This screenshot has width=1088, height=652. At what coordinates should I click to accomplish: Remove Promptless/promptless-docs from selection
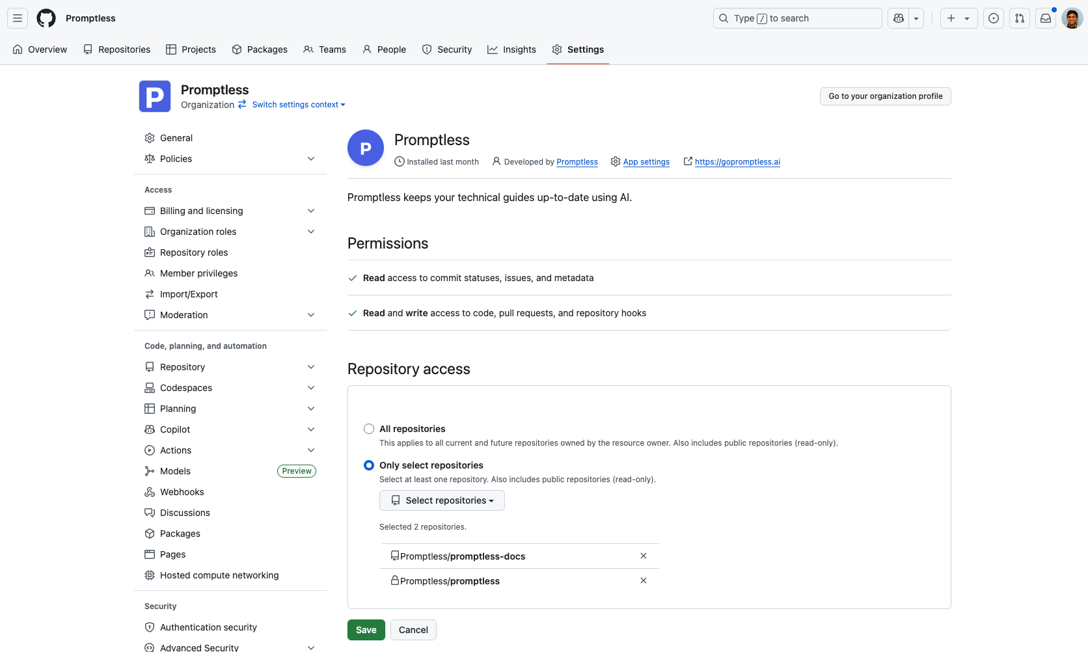click(644, 556)
